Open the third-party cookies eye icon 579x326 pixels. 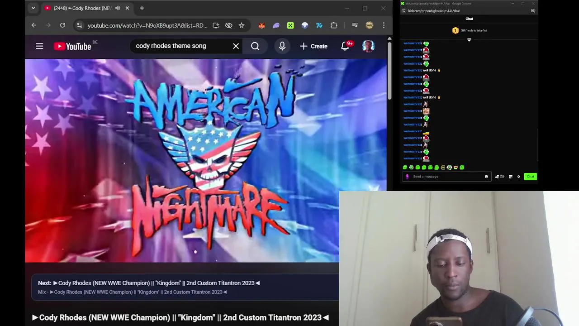229,25
